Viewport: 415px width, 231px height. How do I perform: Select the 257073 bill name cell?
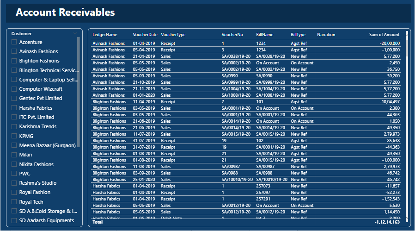point(263,186)
